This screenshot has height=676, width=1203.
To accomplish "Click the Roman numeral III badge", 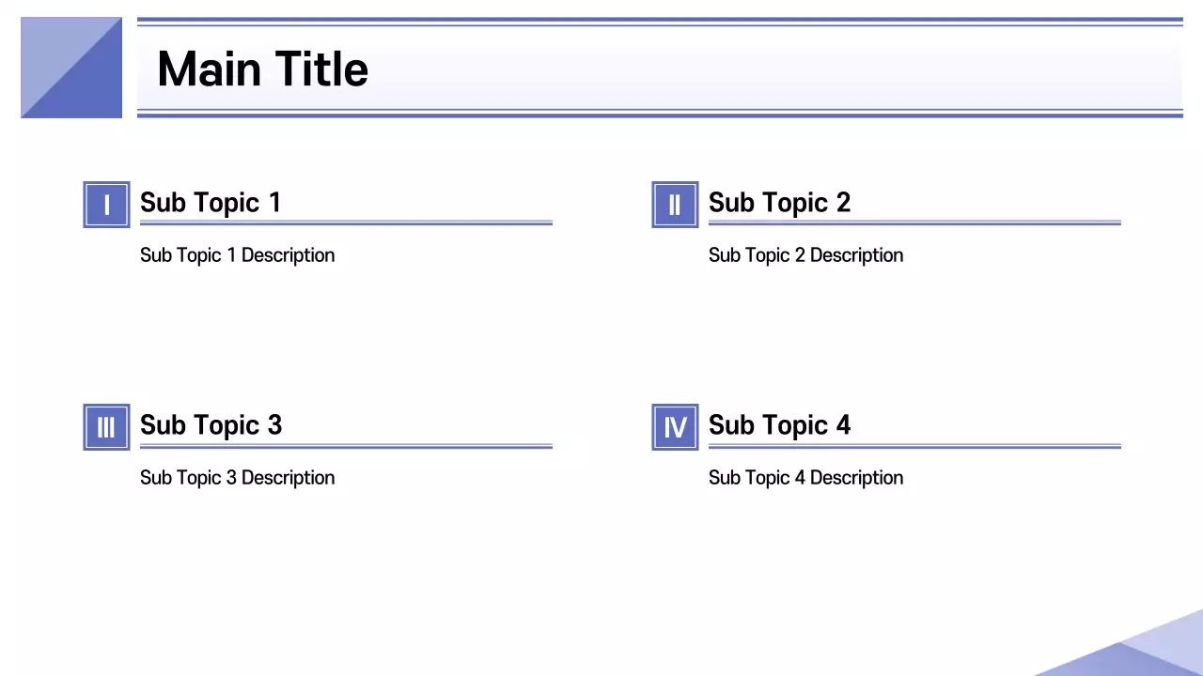I will [106, 427].
